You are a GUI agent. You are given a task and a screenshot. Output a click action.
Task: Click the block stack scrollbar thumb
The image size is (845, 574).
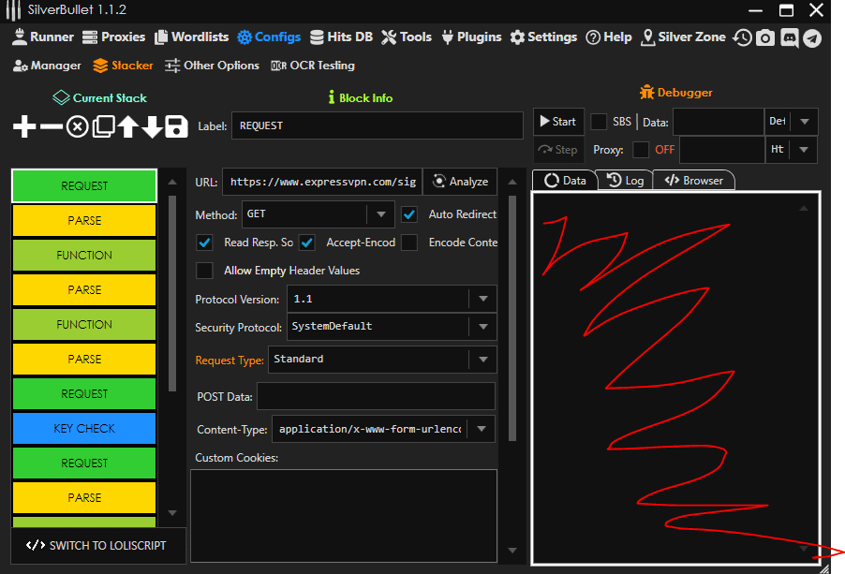coord(172,293)
